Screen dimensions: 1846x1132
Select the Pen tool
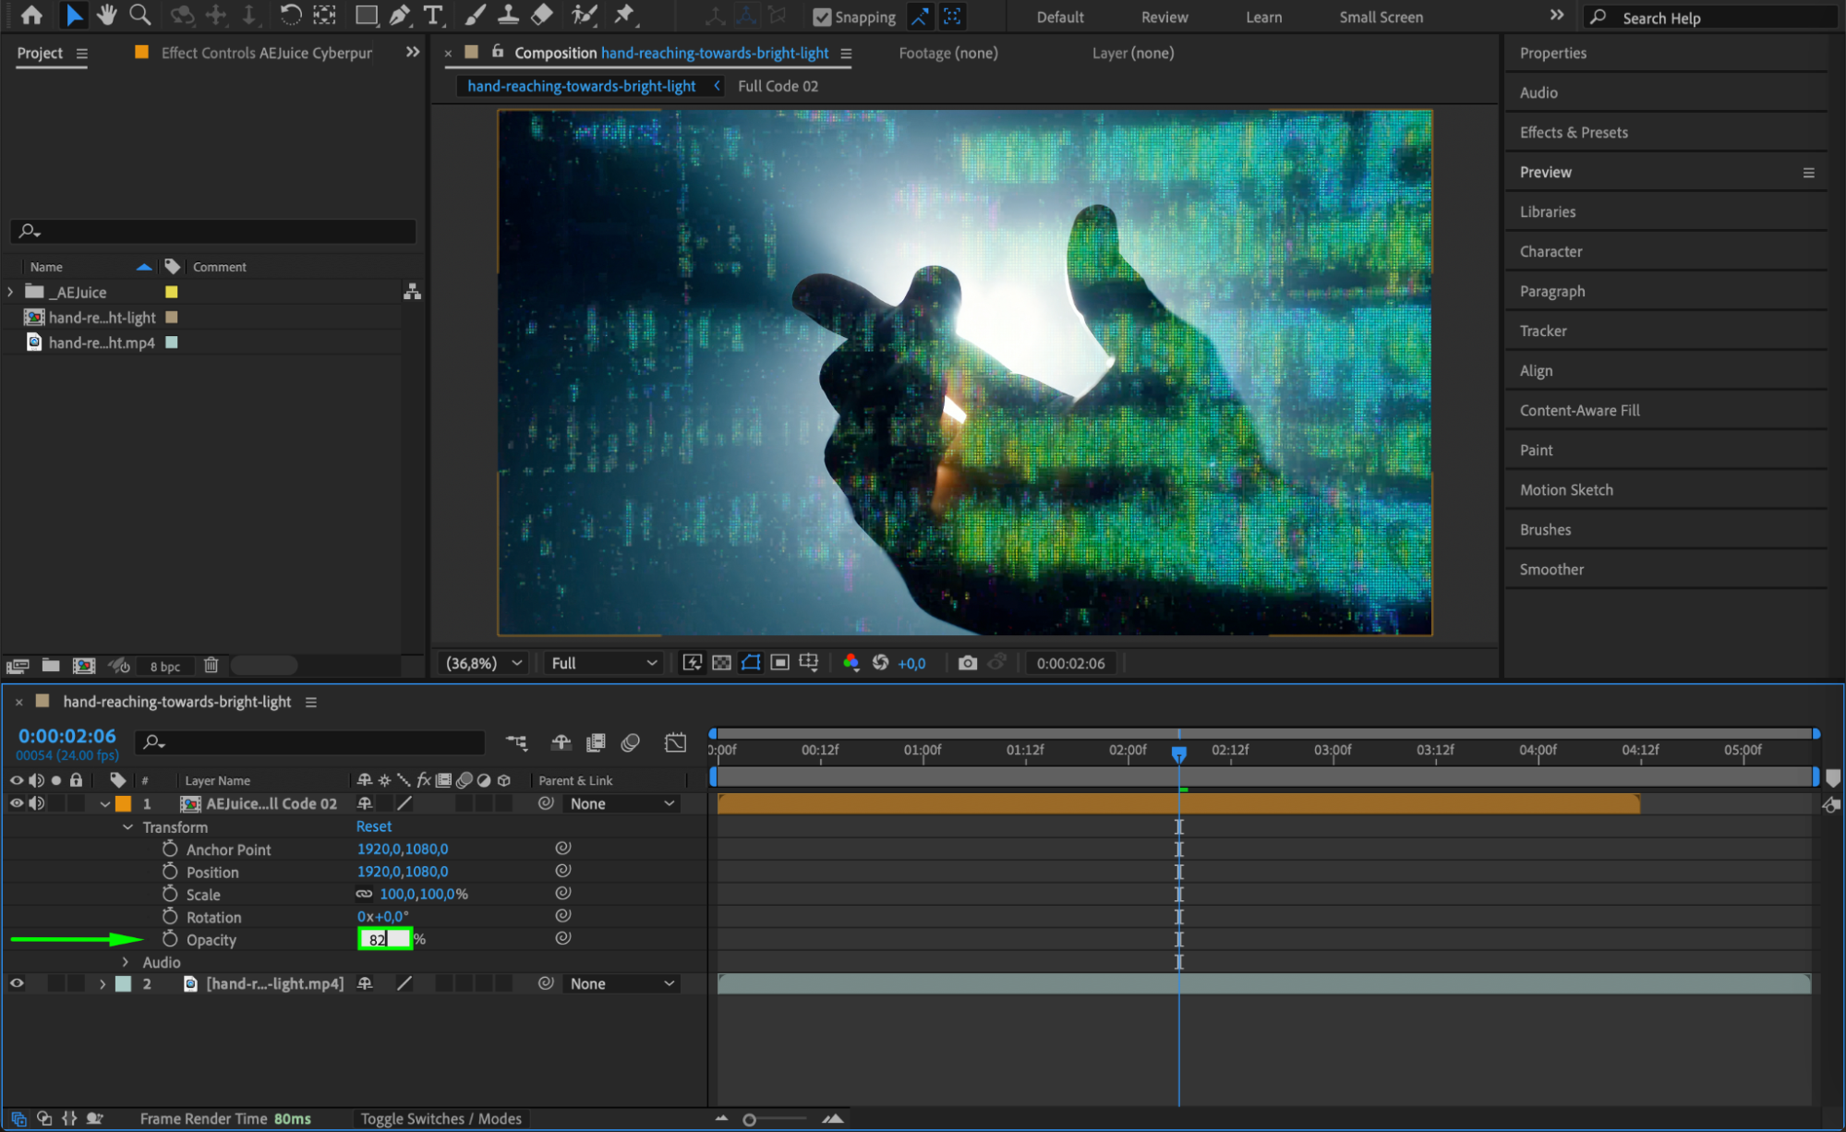(400, 15)
